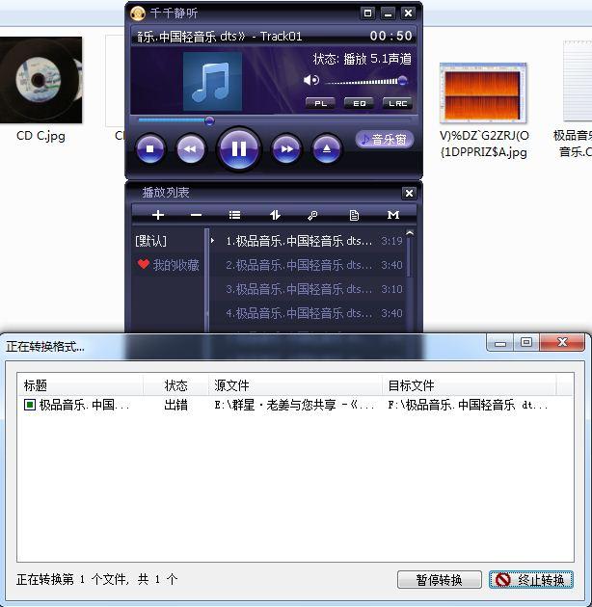592x607 pixels.
Task: Click the scrolling track title display
Action: tap(219, 36)
